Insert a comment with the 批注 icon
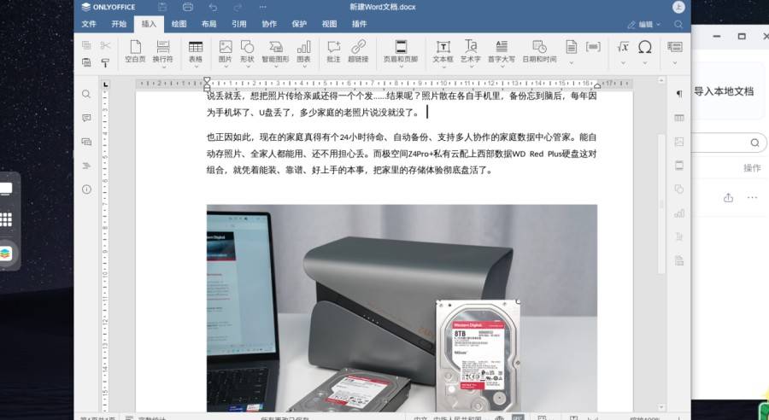Image resolution: width=769 pixels, height=420 pixels. (333, 51)
